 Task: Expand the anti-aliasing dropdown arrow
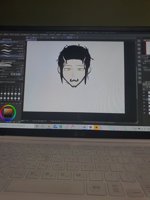tap(21, 74)
